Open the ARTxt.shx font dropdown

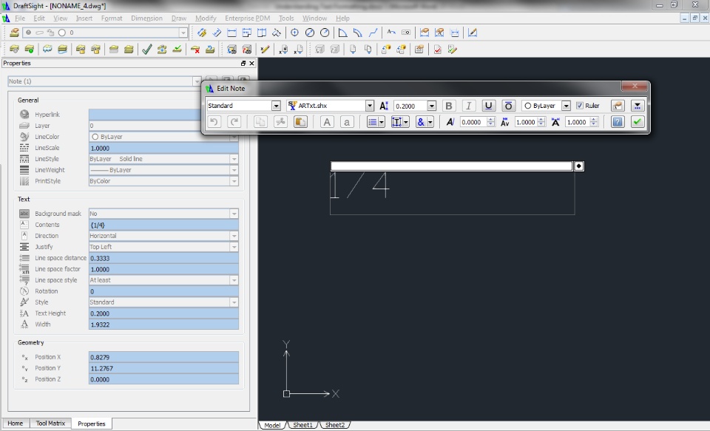370,106
